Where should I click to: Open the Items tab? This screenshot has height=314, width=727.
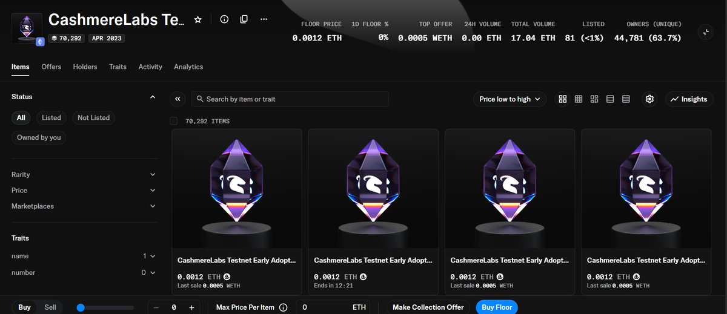(x=21, y=67)
